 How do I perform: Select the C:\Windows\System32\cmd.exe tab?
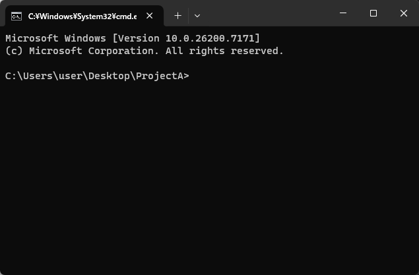tap(82, 15)
